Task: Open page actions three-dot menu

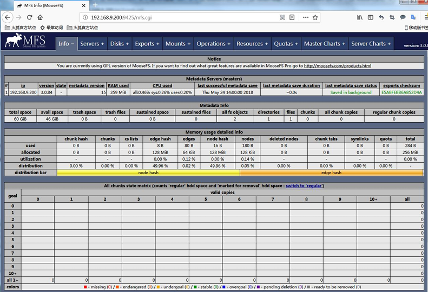Action: click(x=306, y=17)
